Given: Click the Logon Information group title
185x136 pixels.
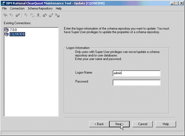Looking at the screenshot, I should point(78,48).
